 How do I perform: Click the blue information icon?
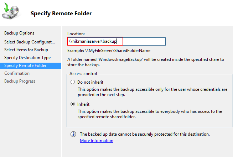[x=73, y=134]
